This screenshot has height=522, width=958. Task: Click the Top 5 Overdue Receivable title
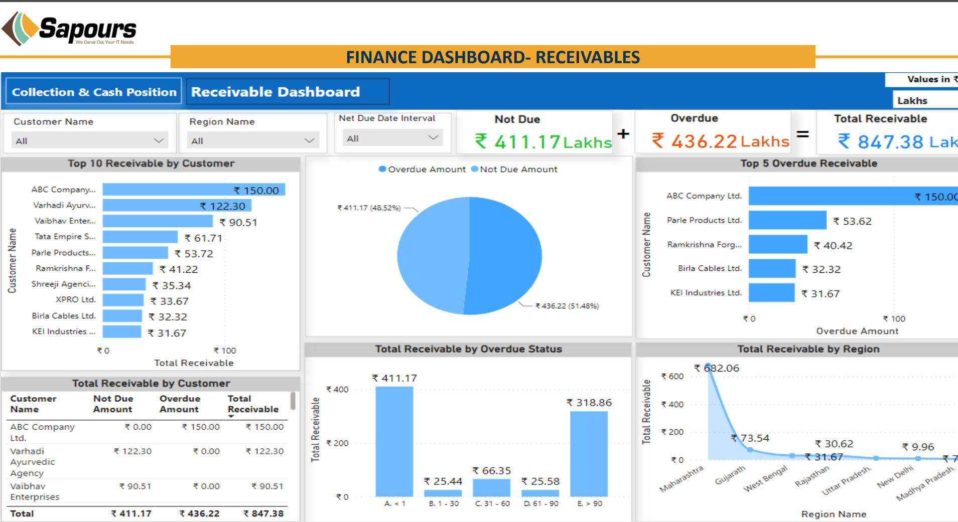(808, 163)
